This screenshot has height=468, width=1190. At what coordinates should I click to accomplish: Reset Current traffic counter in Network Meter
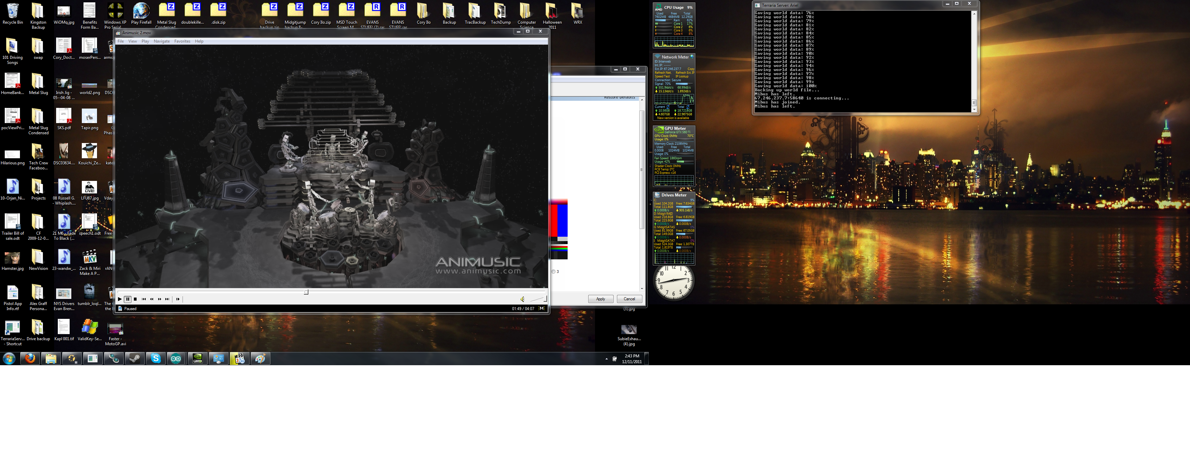[x=668, y=107]
